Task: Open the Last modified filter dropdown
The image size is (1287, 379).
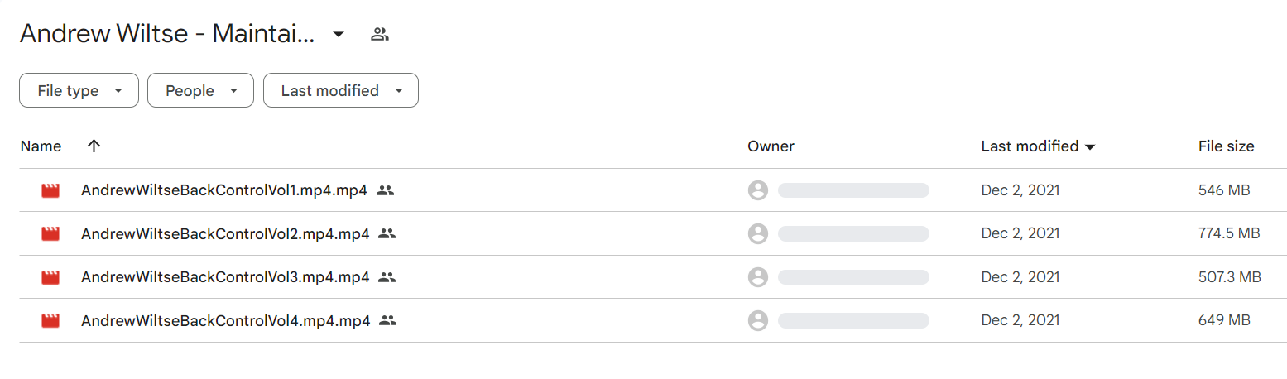Action: click(x=340, y=90)
